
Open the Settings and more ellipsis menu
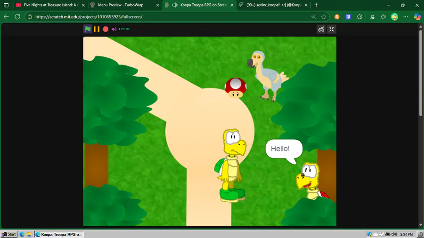[x=406, y=17]
